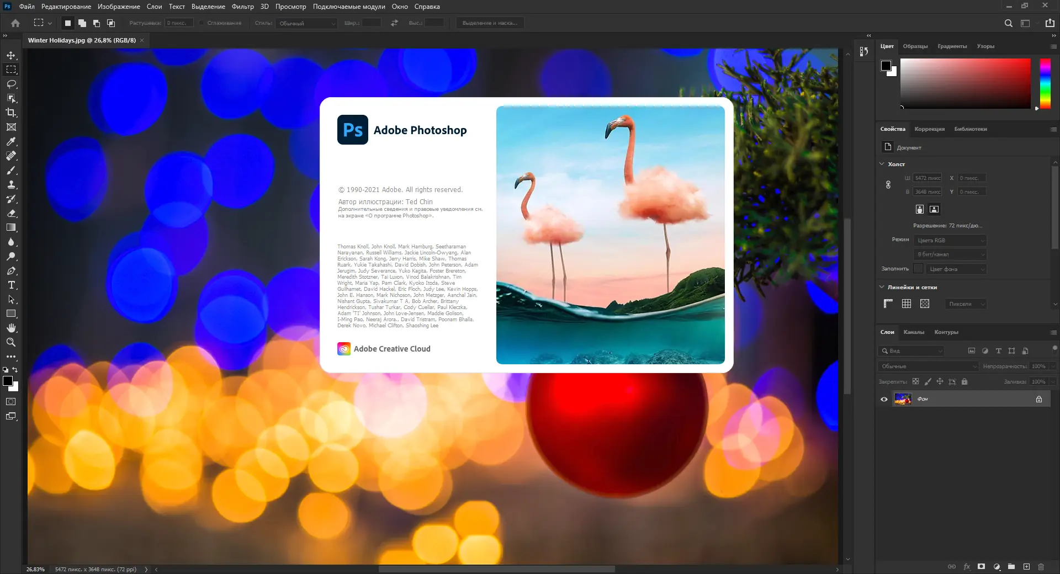This screenshot has height=574, width=1060.
Task: Open the blending mode Обычные dropdown
Action: [928, 366]
